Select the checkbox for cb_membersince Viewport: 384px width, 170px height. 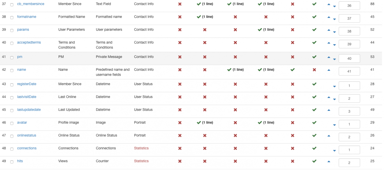(x=12, y=5)
